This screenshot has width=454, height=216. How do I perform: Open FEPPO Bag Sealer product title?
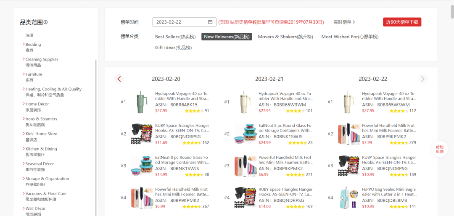pyautogui.click(x=389, y=192)
